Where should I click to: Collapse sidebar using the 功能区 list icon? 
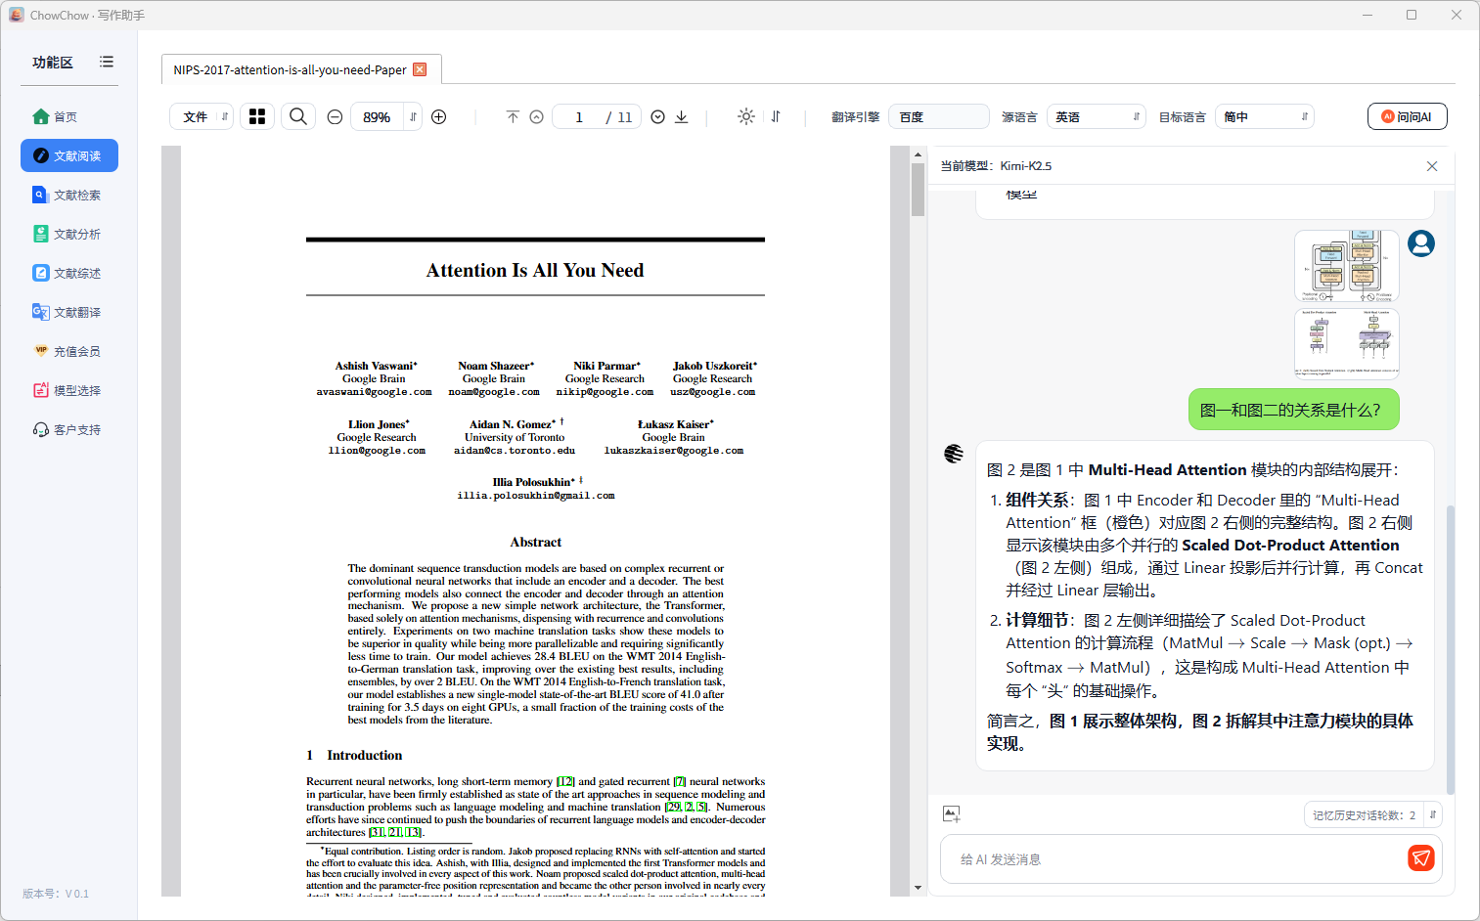click(x=107, y=63)
